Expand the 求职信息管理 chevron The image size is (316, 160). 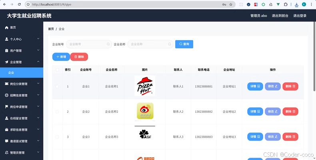point(38,129)
